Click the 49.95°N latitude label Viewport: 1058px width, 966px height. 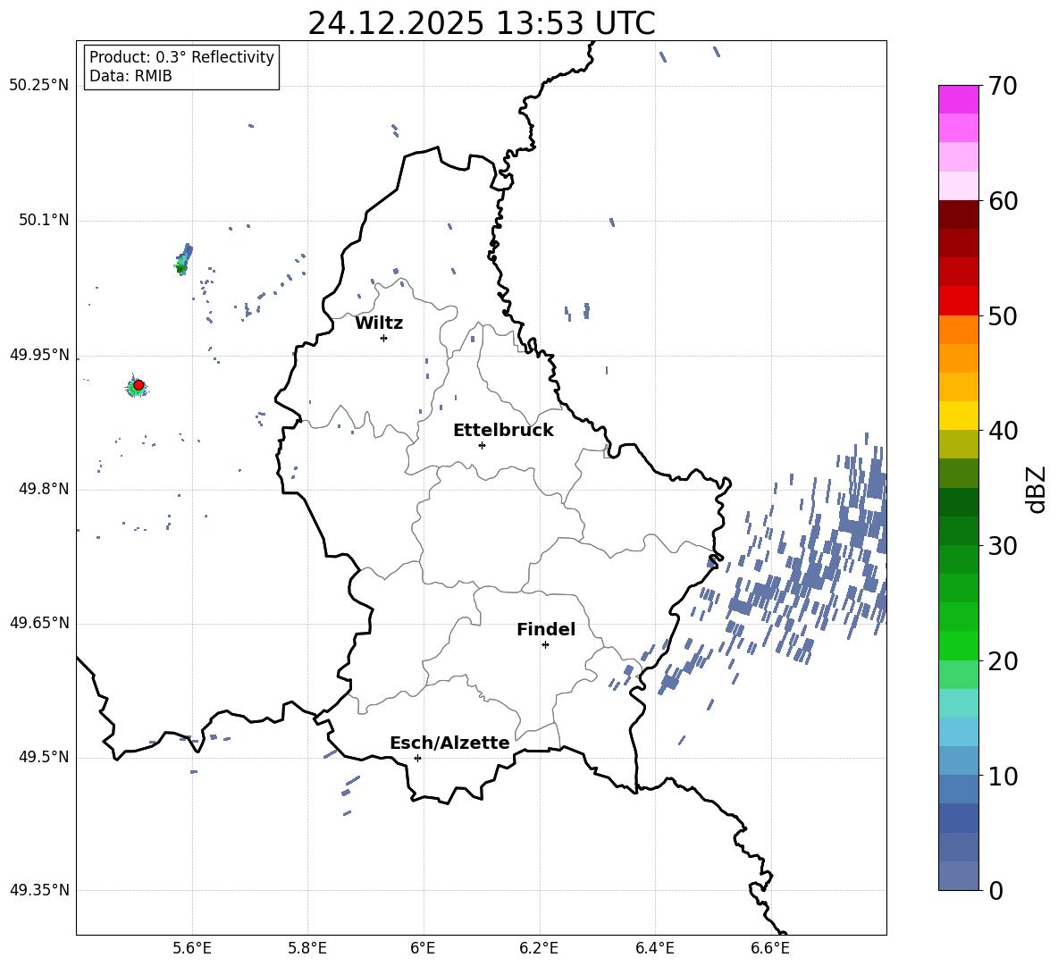click(x=39, y=355)
